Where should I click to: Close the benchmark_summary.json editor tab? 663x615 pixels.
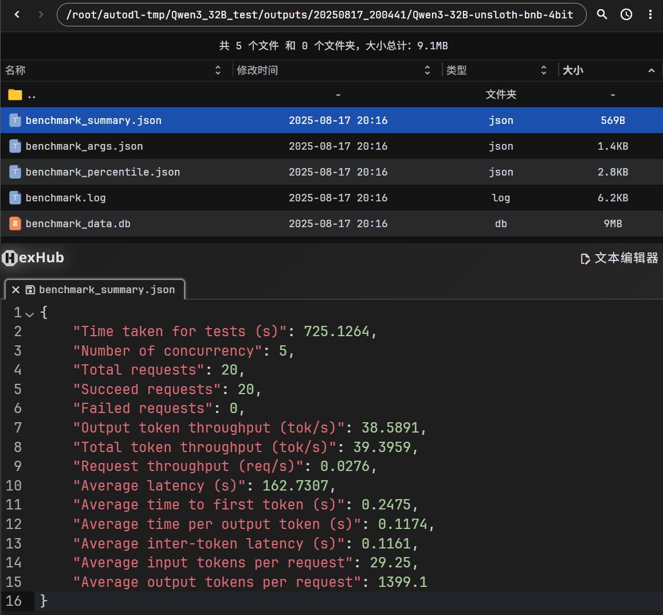15,290
